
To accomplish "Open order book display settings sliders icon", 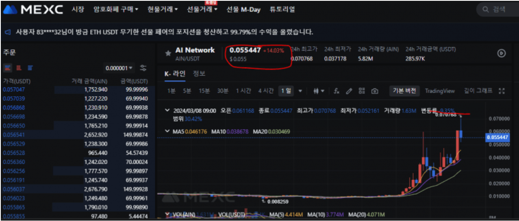I will point(143,68).
